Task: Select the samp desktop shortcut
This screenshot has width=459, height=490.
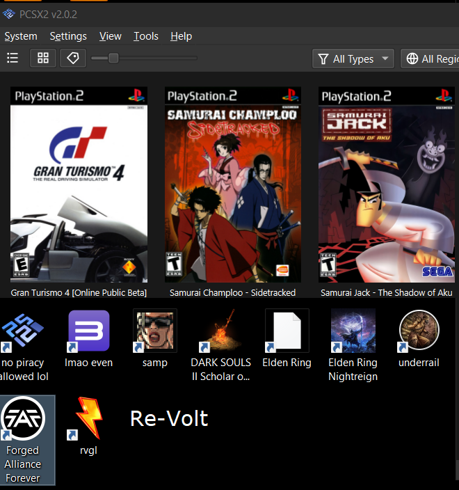Action: [x=155, y=339]
